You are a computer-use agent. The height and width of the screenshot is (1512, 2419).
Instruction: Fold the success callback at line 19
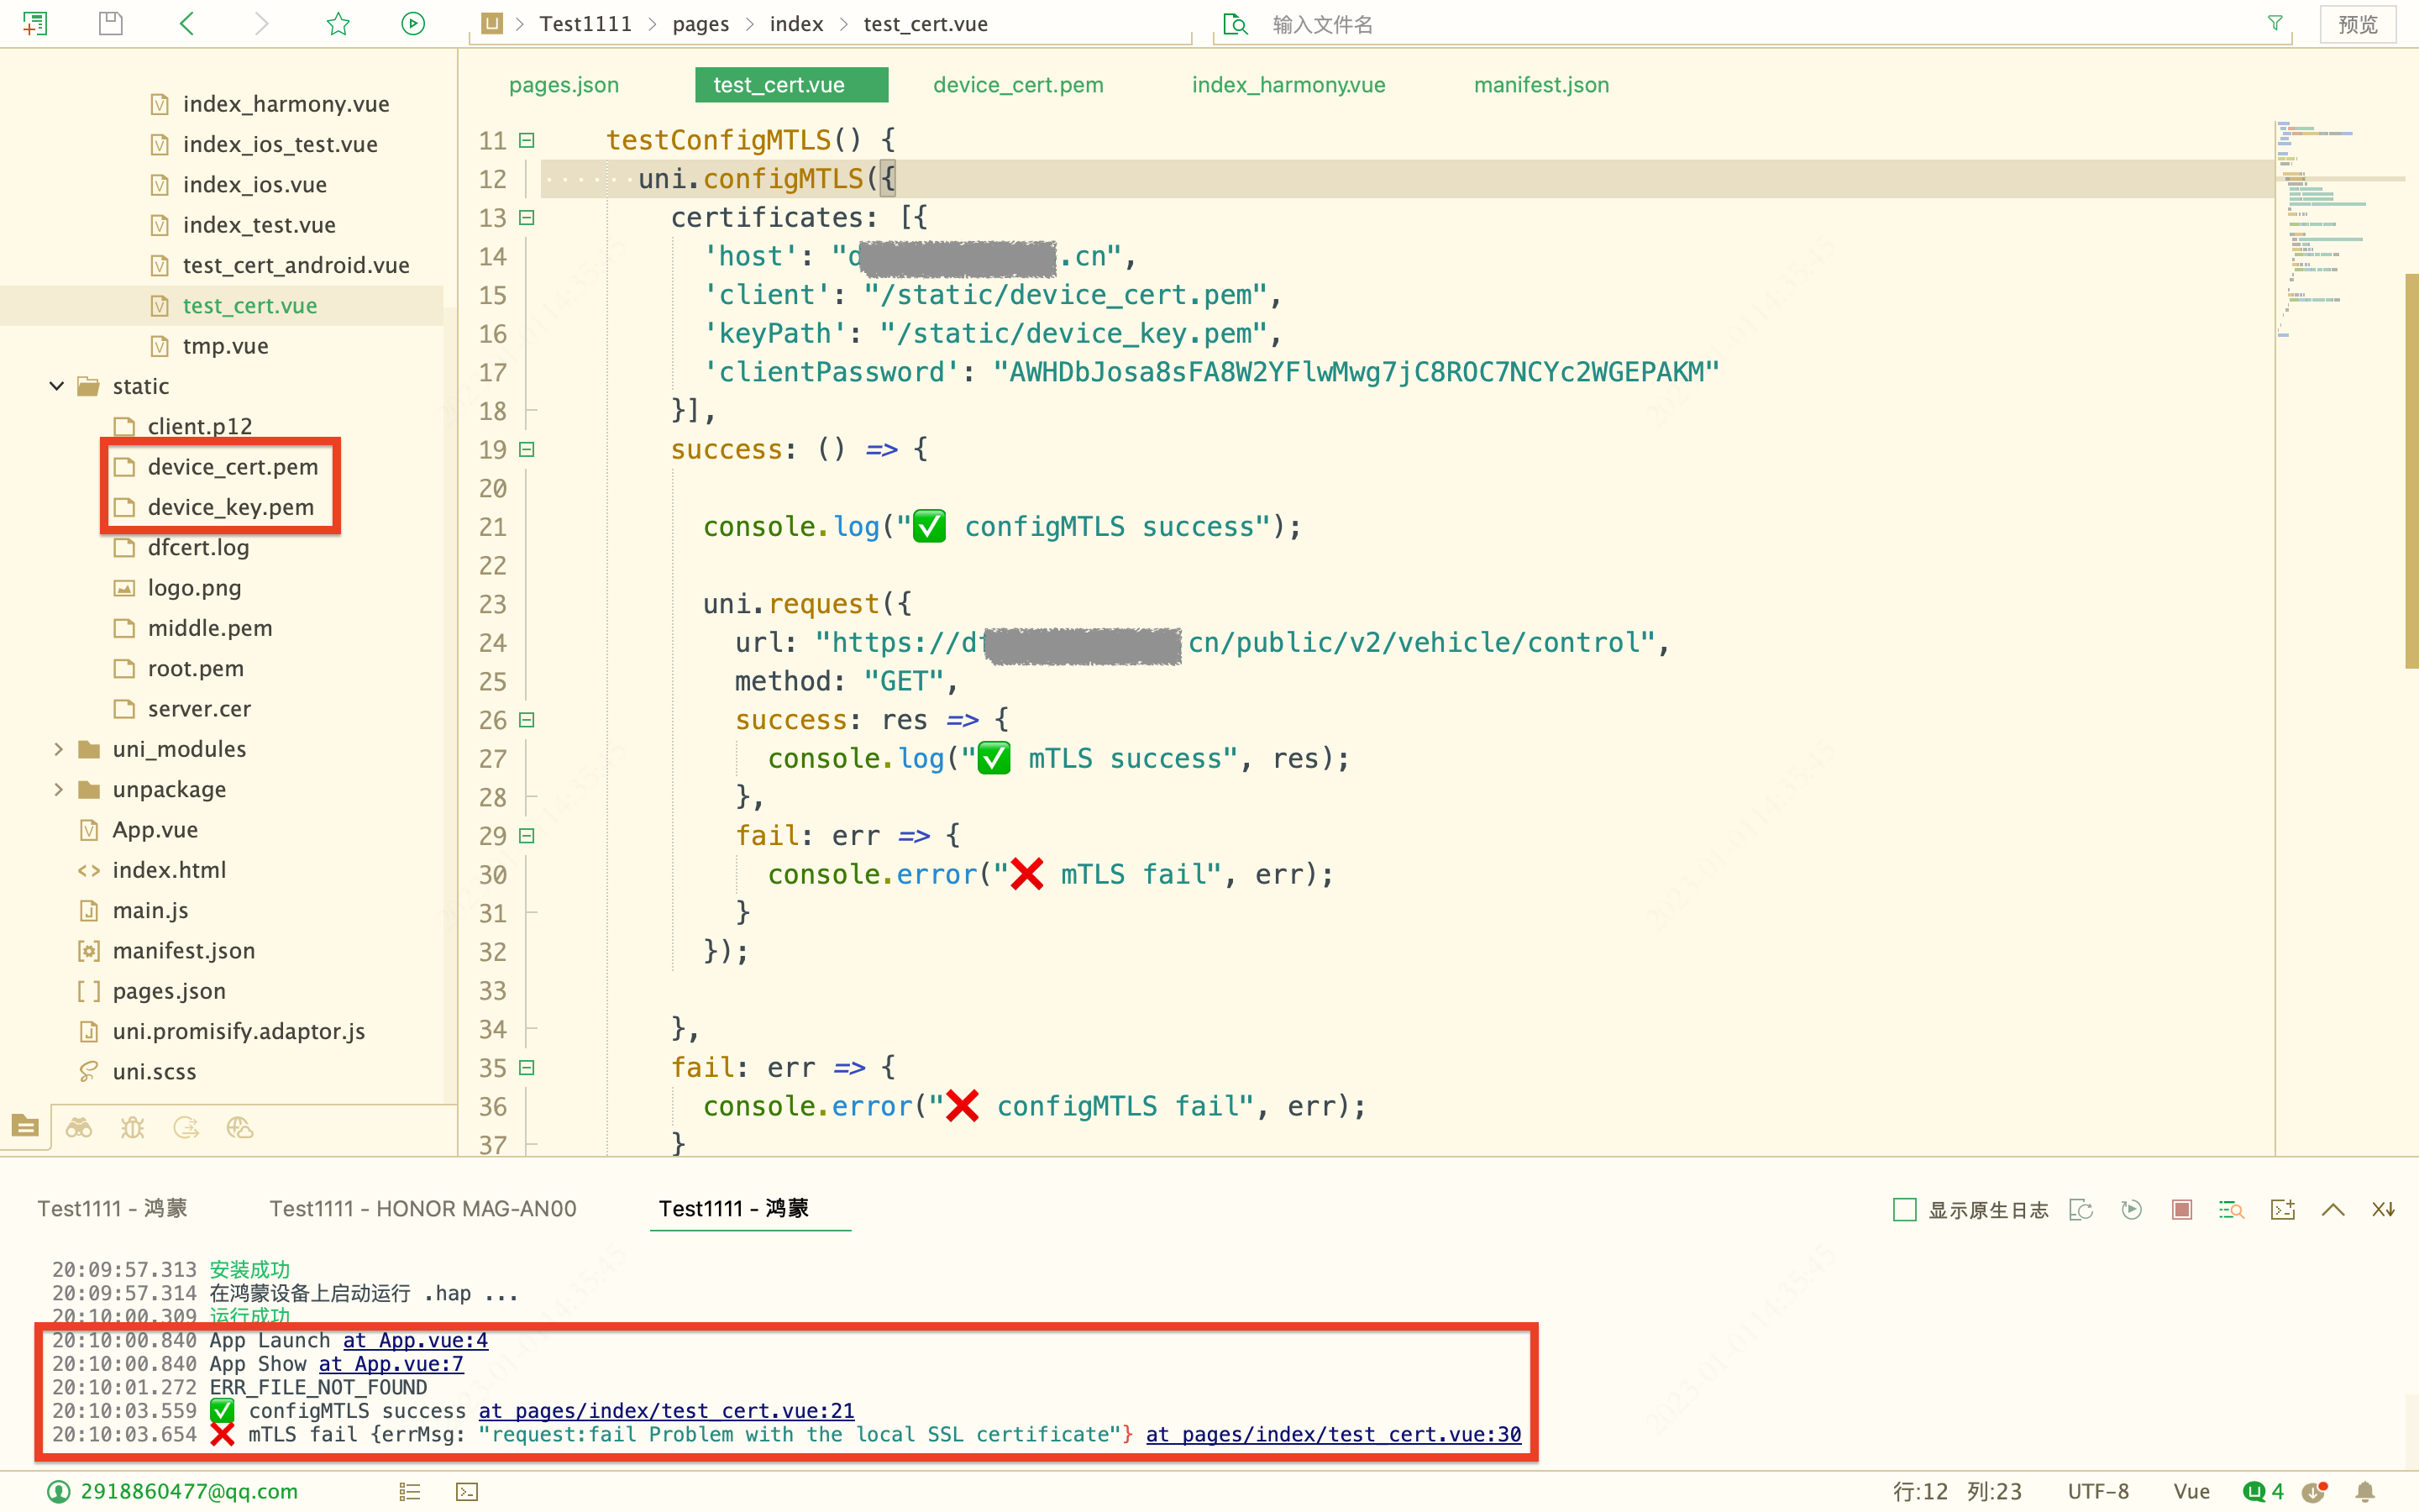(527, 450)
